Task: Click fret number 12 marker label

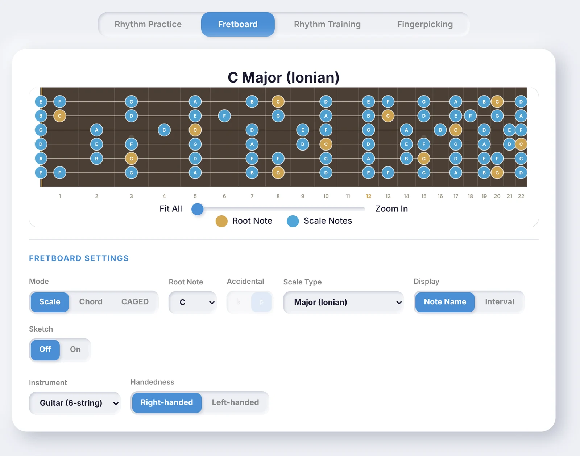Action: [x=368, y=196]
